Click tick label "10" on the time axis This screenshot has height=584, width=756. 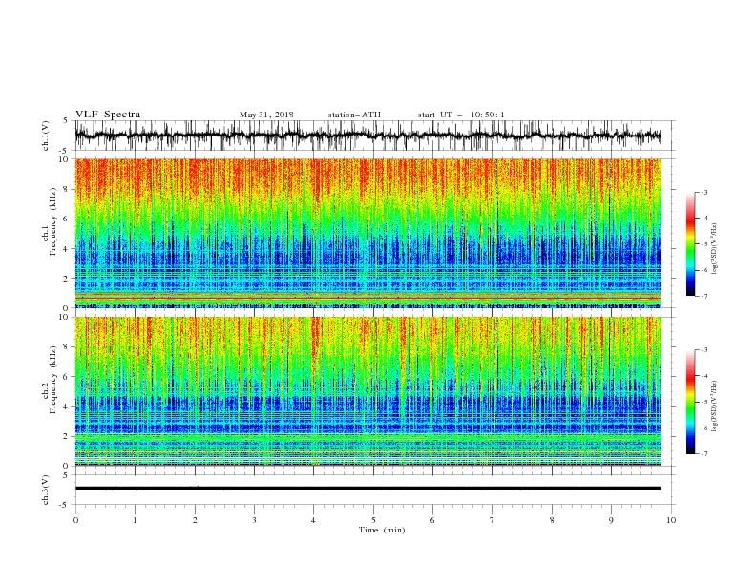tap(671, 520)
